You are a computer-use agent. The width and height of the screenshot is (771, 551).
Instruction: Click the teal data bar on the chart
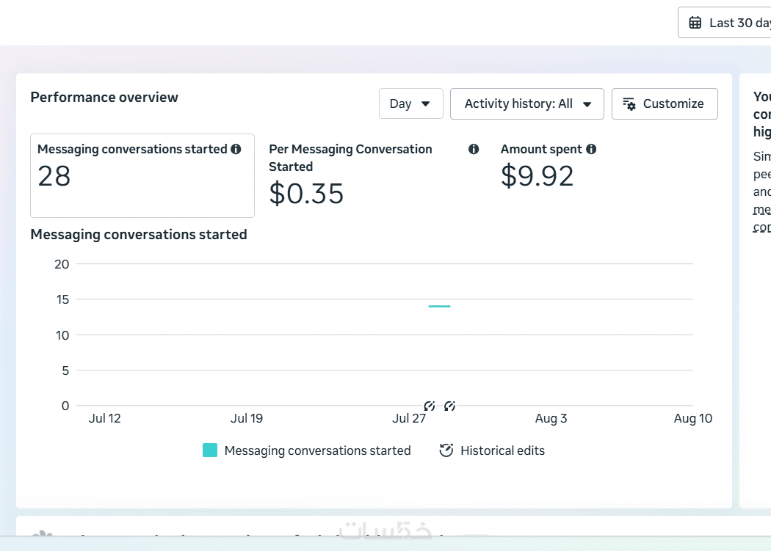tap(440, 306)
